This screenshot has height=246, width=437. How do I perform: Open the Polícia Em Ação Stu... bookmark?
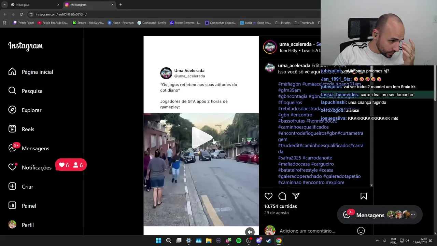coord(53,23)
